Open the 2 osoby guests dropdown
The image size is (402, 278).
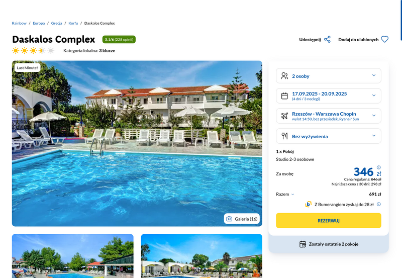point(329,75)
